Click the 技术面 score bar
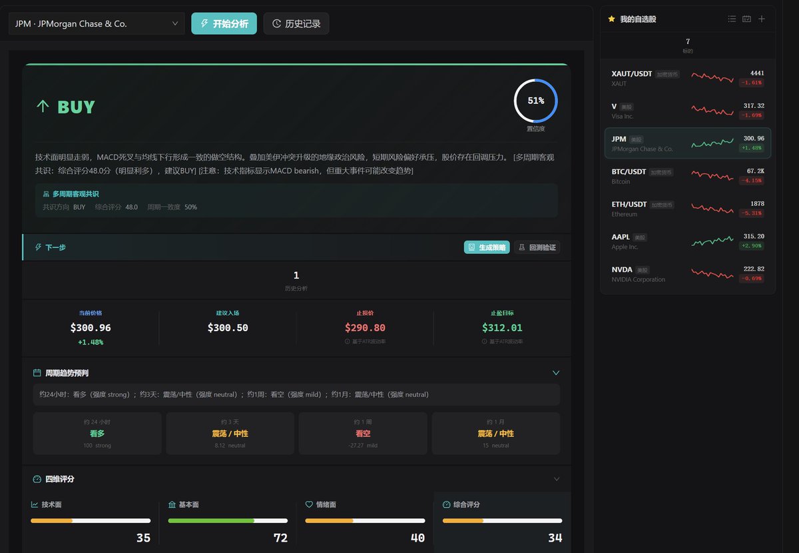799x553 pixels. pos(91,520)
